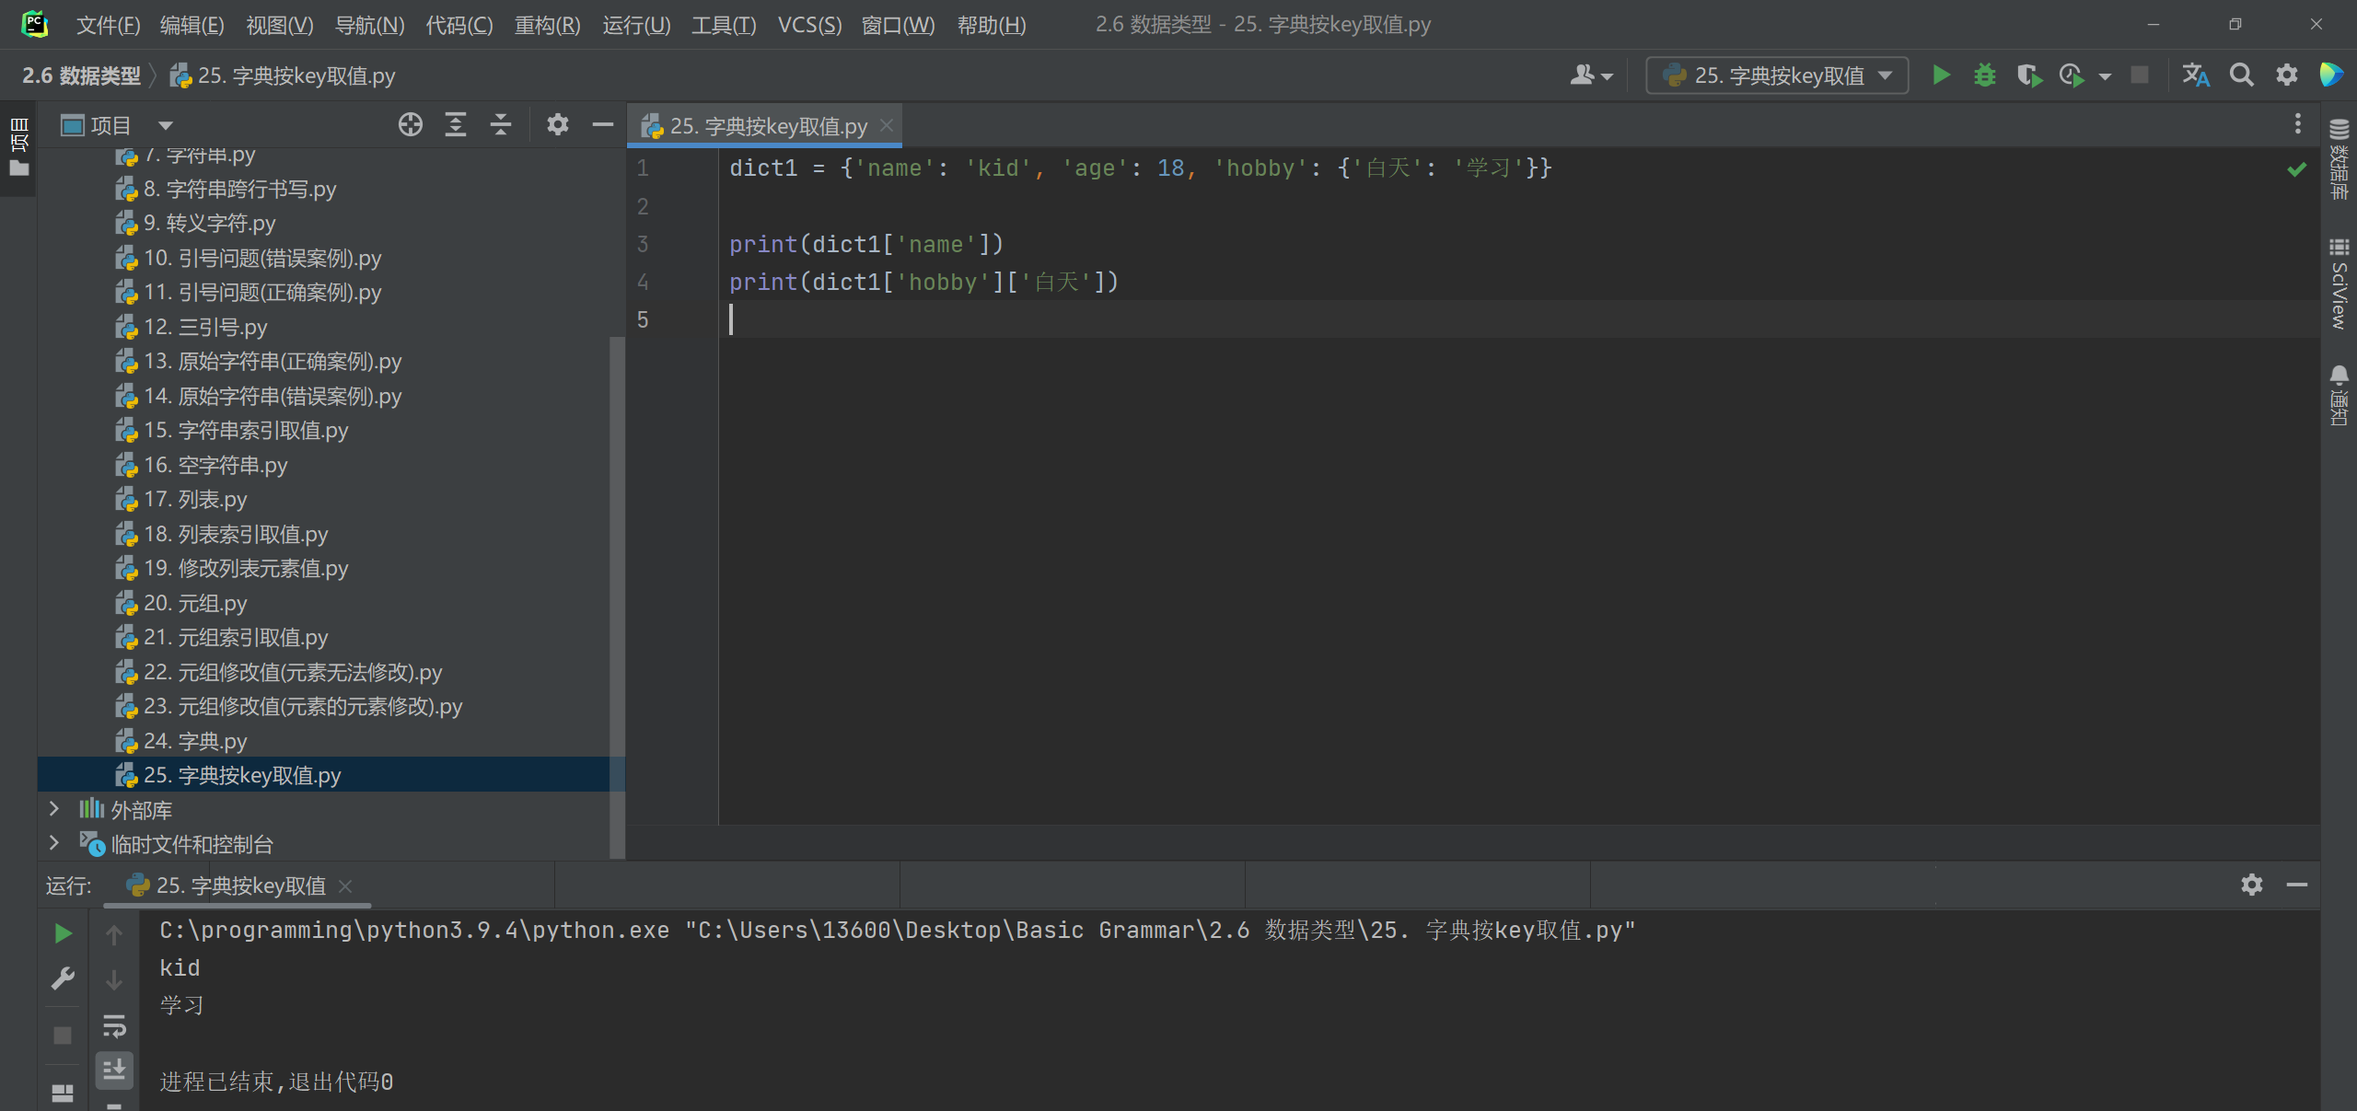Click the disabled stop button in toolbar
Image resolution: width=2357 pixels, height=1111 pixels.
coord(2140,75)
